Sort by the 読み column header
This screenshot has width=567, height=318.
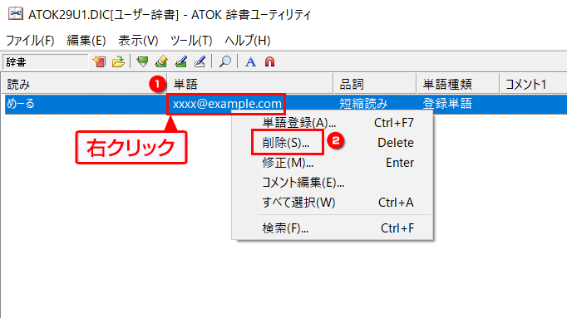(x=83, y=84)
